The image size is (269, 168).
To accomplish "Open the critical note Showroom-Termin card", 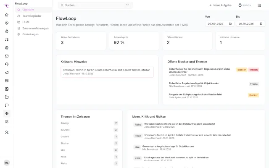I will [x=107, y=72].
